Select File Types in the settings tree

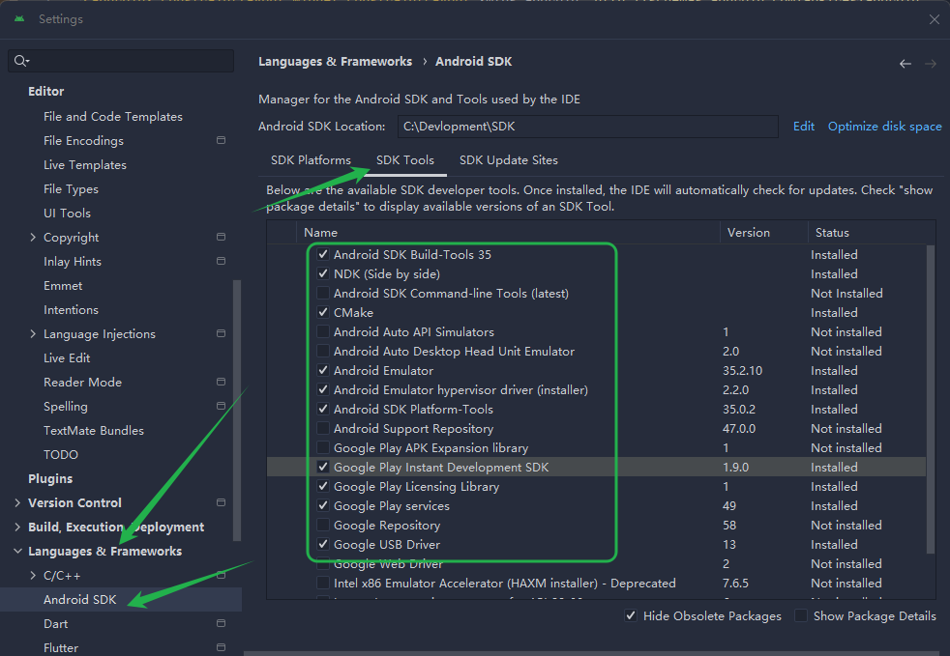tap(71, 189)
